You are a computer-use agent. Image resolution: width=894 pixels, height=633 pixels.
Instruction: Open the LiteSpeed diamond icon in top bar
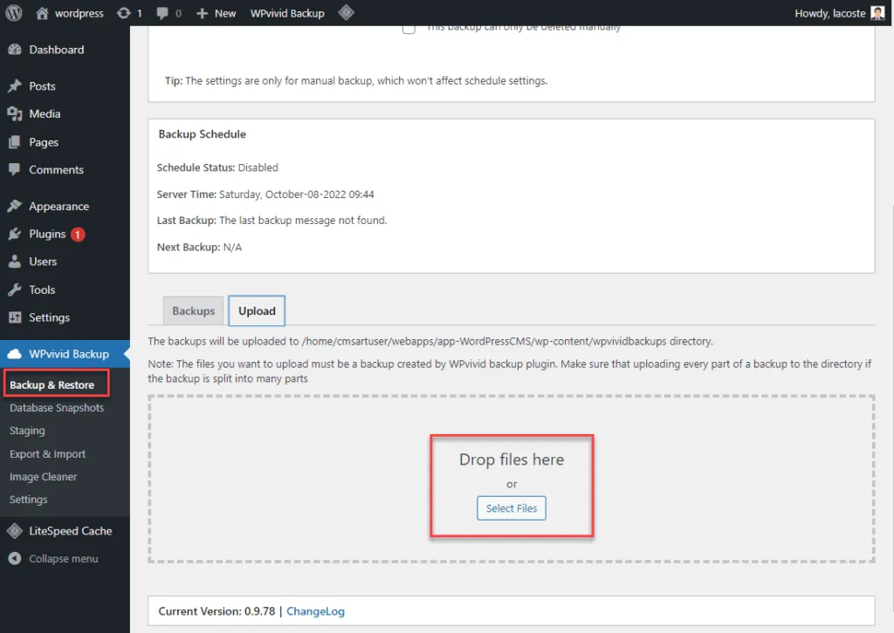point(346,12)
